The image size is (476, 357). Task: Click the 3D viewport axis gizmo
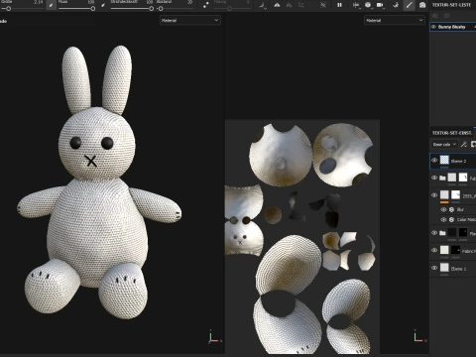click(214, 336)
